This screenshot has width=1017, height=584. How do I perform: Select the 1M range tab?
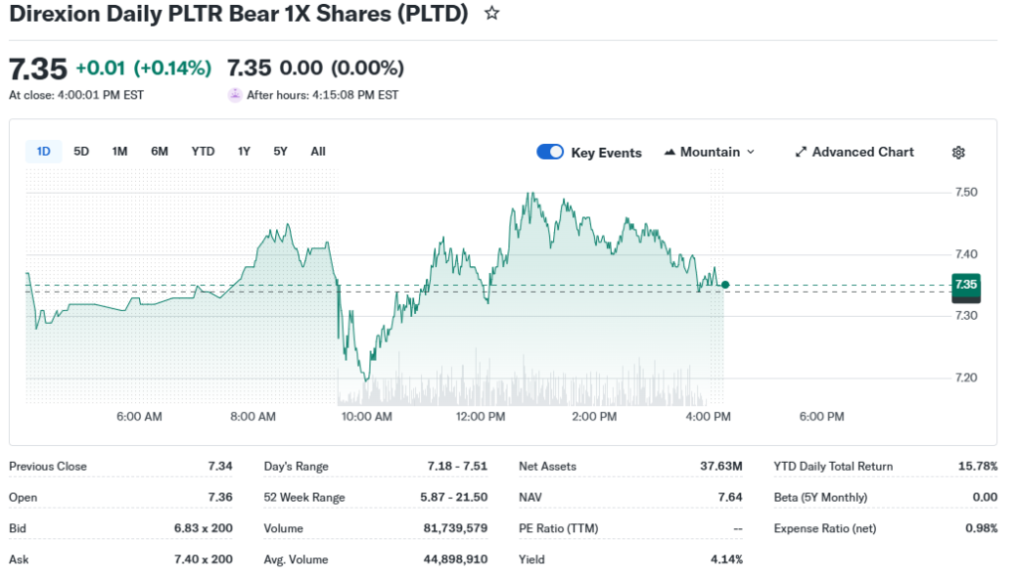pyautogui.click(x=120, y=151)
